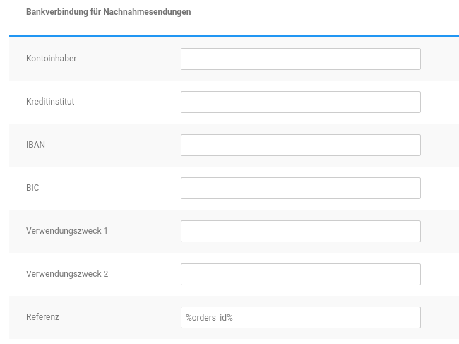Click the blue divider line under heading

tap(234, 36)
